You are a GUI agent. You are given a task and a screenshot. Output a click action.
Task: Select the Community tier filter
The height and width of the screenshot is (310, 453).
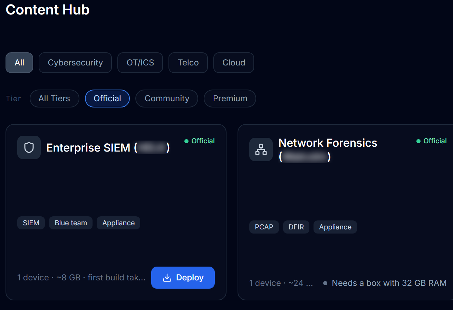click(167, 99)
